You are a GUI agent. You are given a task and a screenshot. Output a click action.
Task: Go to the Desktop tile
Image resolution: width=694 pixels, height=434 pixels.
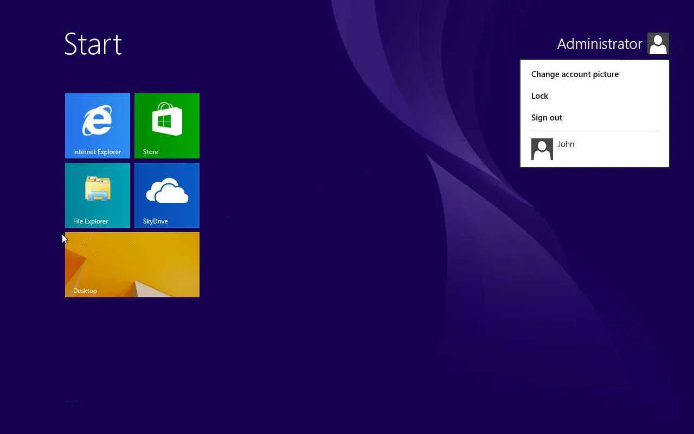(132, 265)
